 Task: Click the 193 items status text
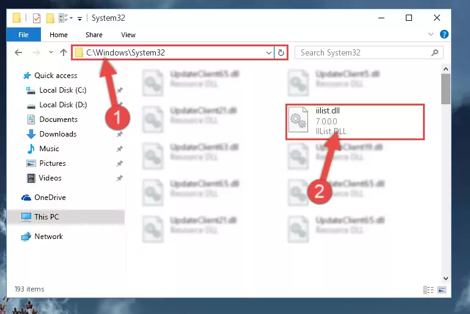point(29,289)
